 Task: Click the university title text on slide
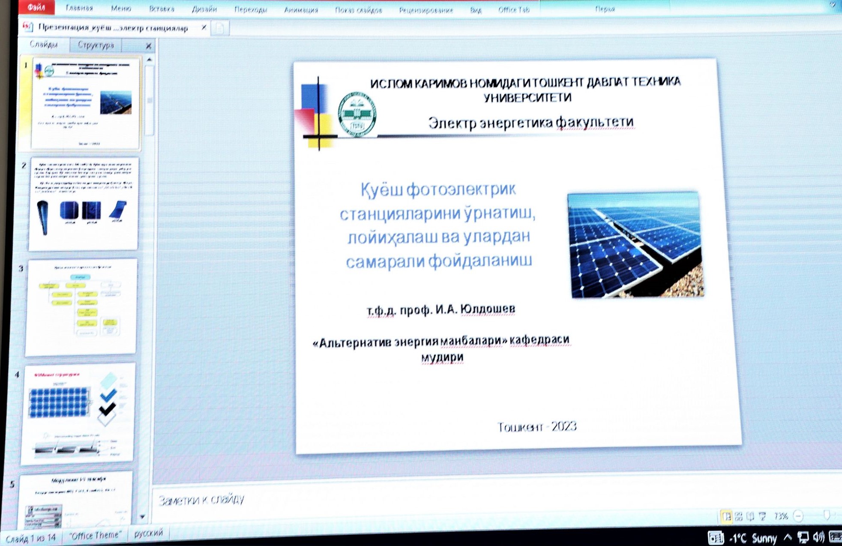[x=526, y=89]
